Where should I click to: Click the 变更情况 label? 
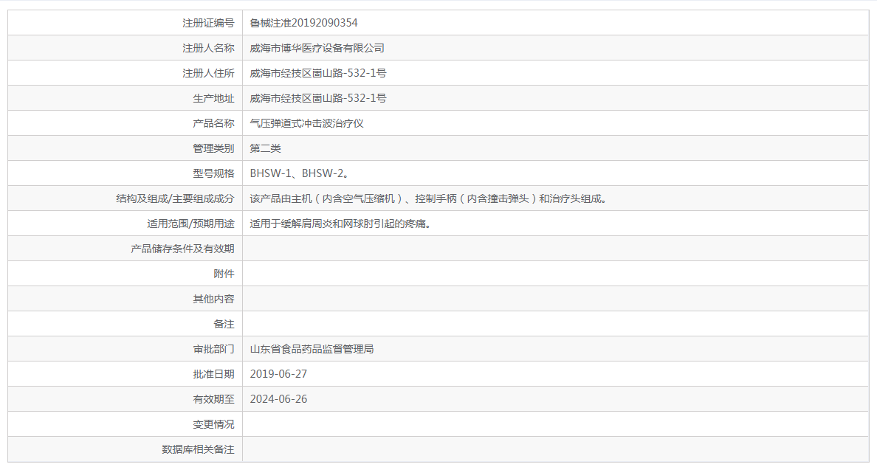point(213,424)
